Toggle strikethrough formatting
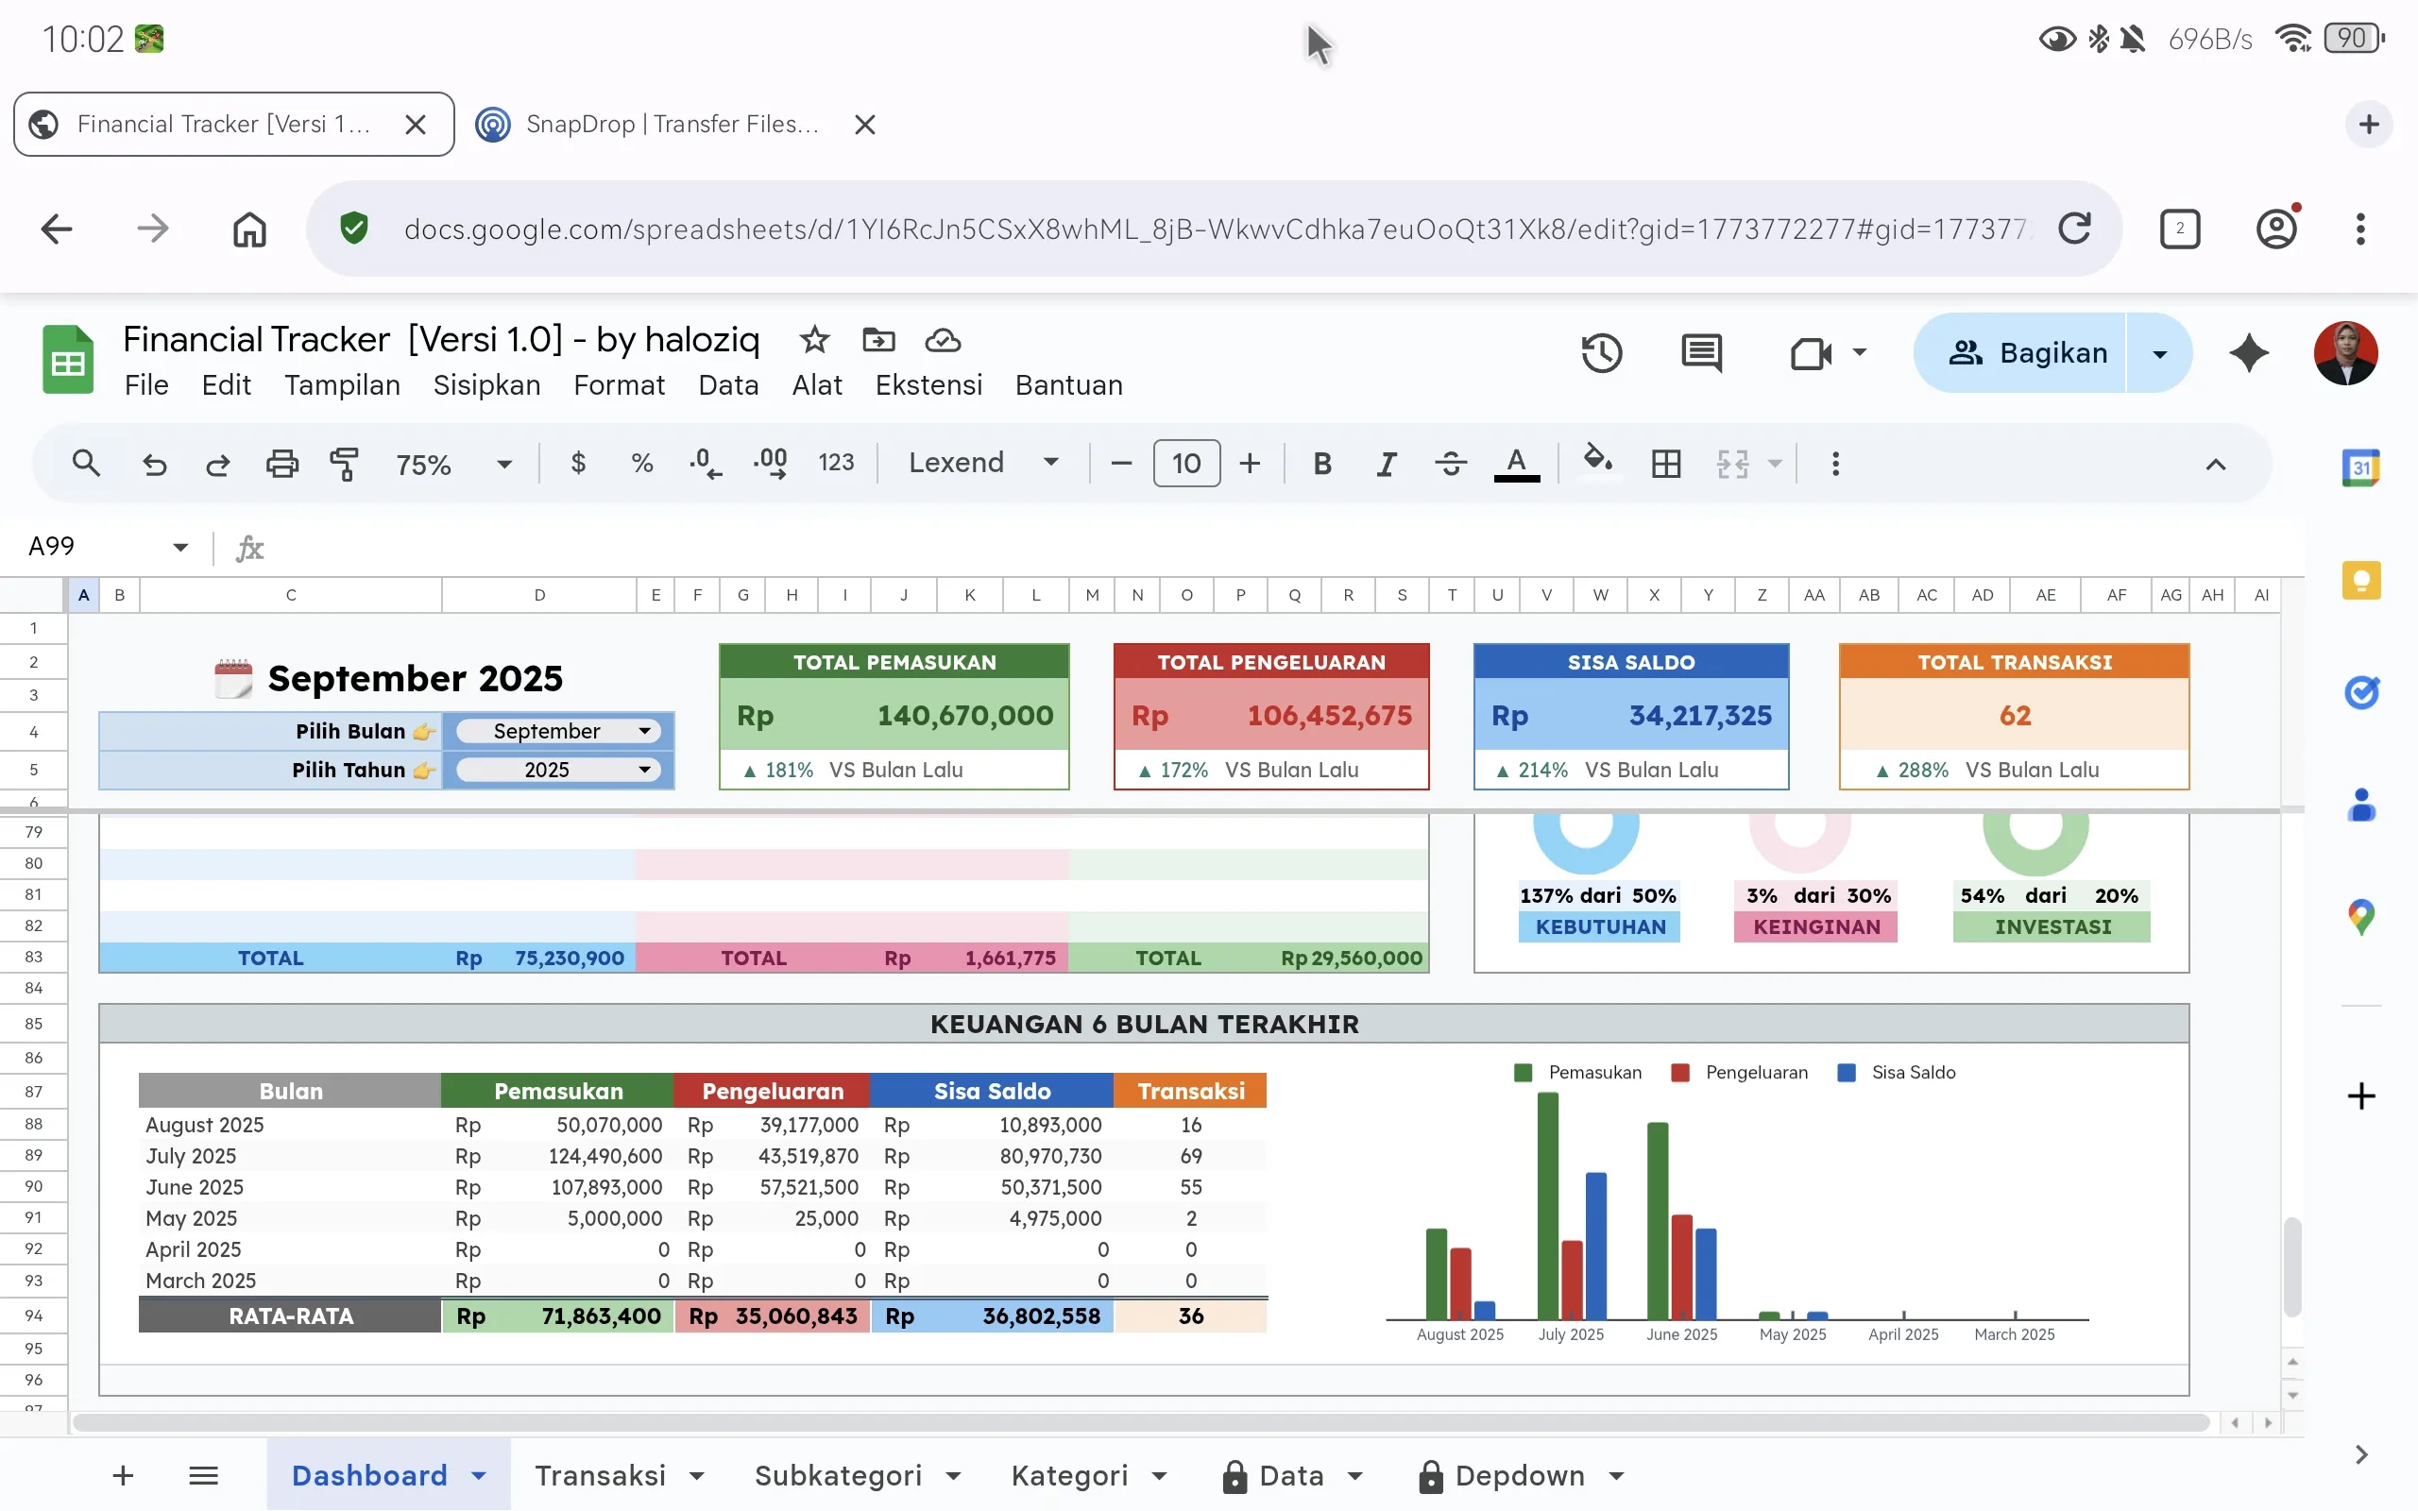 coord(1450,464)
